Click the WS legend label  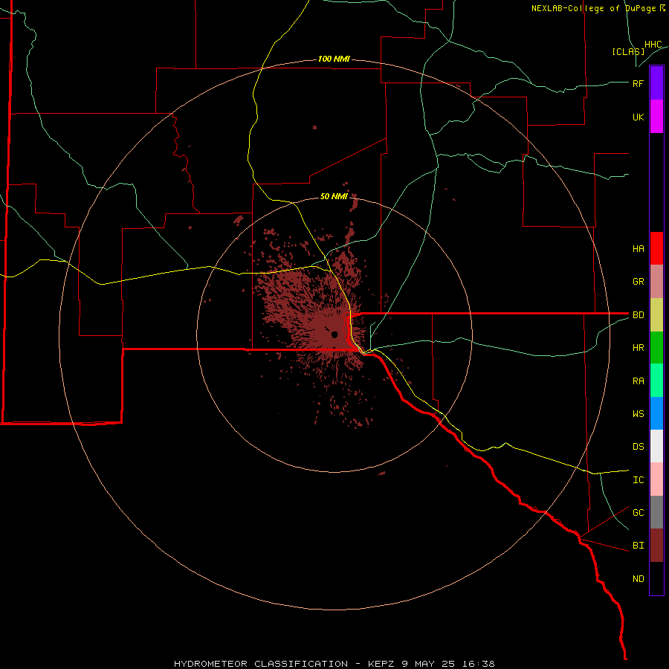click(x=638, y=414)
